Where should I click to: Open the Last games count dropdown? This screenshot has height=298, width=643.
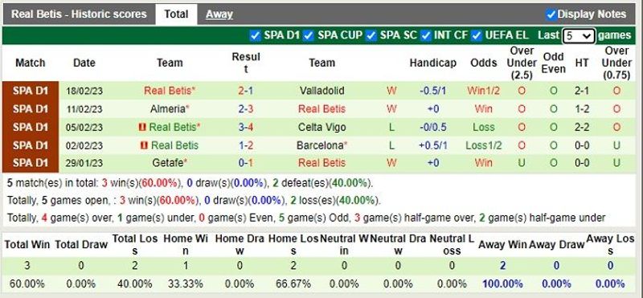[x=578, y=36]
